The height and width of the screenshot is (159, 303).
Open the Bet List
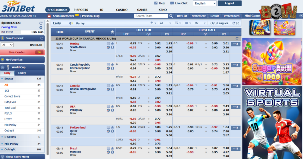click(x=182, y=16)
